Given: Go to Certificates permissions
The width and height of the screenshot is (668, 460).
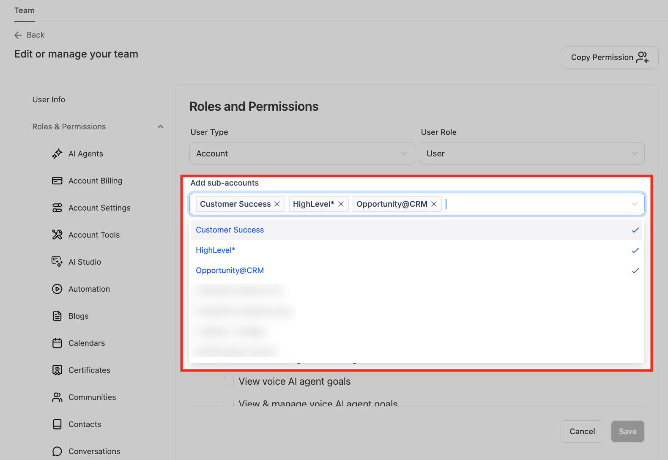Looking at the screenshot, I should (89, 370).
